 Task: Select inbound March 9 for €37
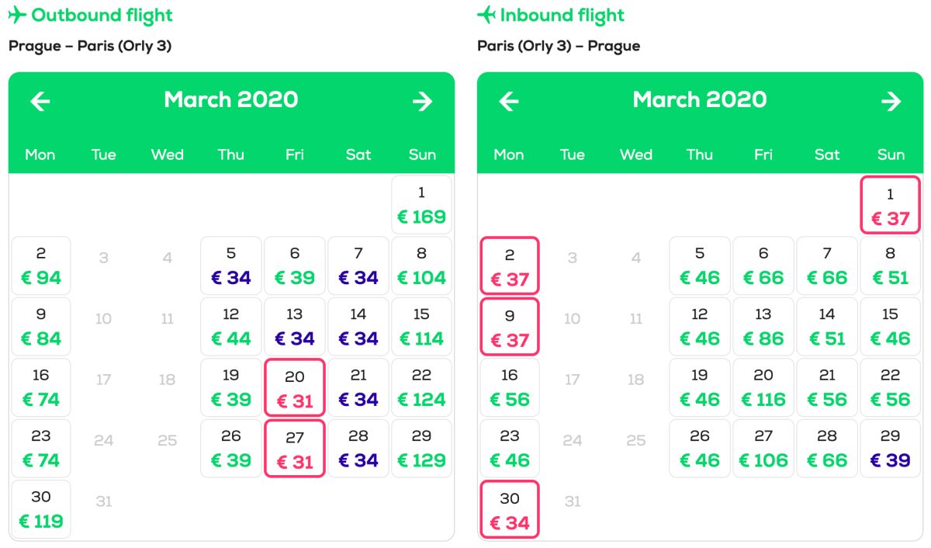tap(509, 327)
